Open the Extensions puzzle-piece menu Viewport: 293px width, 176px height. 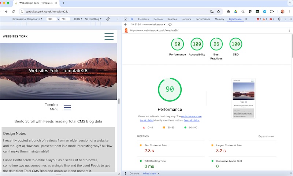(272, 12)
